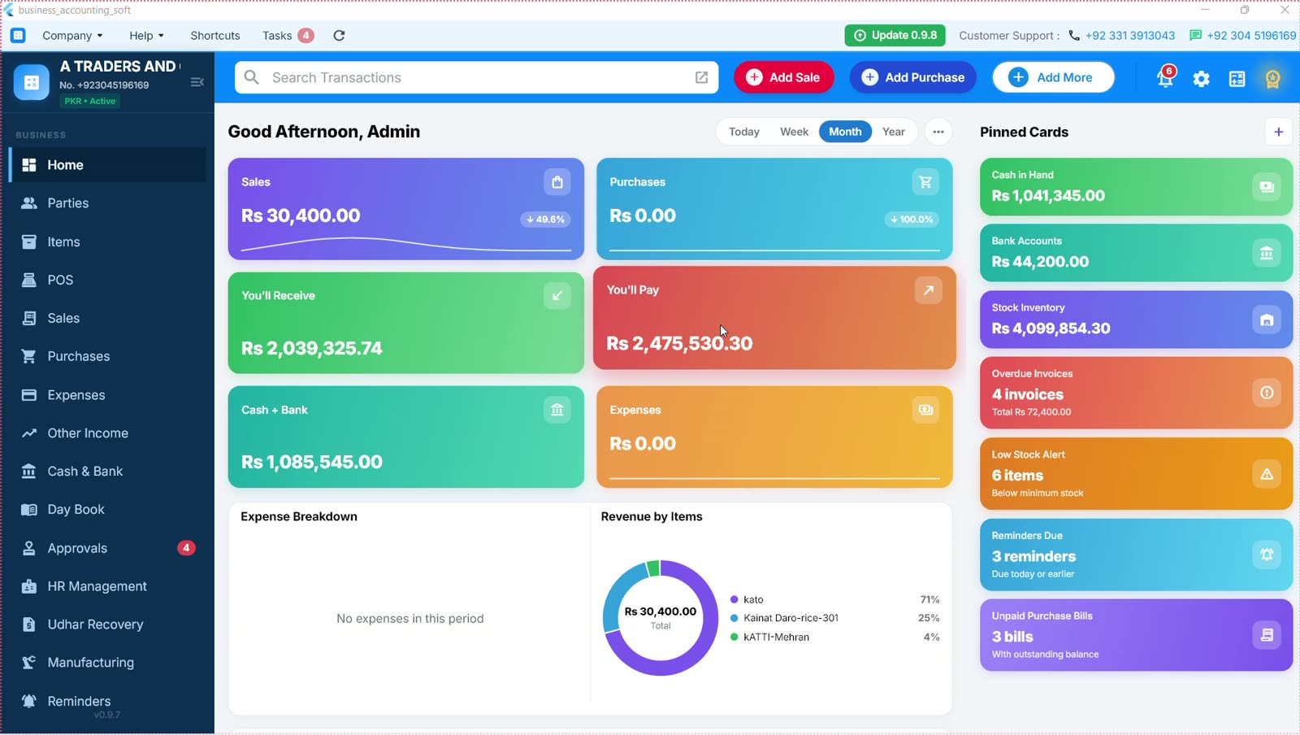Click the Add Sale button

pos(783,77)
